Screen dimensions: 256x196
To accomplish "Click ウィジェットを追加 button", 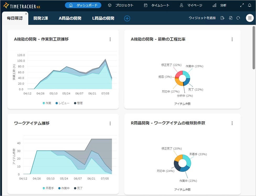I will click(202, 18).
